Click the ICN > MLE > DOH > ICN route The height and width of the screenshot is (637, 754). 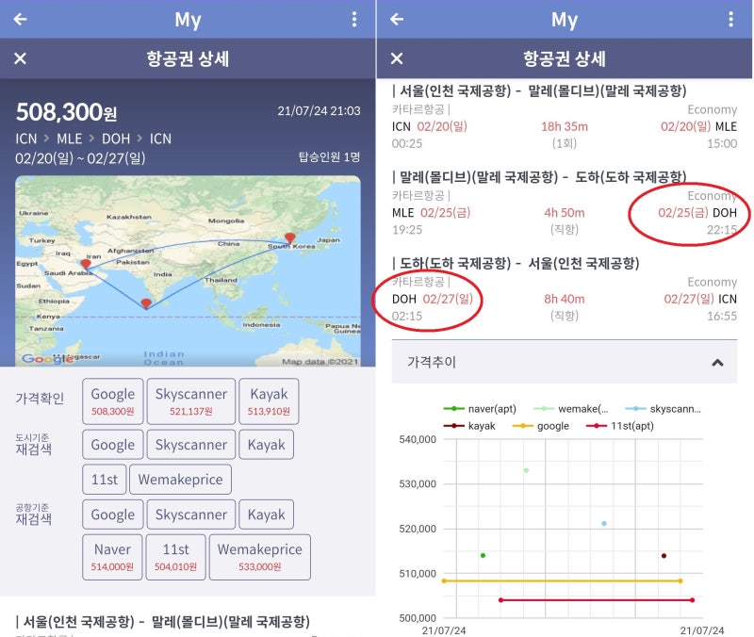click(x=93, y=139)
